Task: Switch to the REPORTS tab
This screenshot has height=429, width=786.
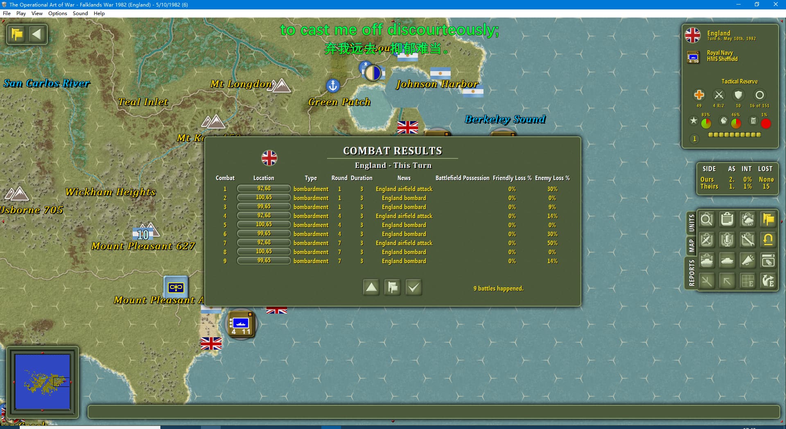Action: [691, 273]
